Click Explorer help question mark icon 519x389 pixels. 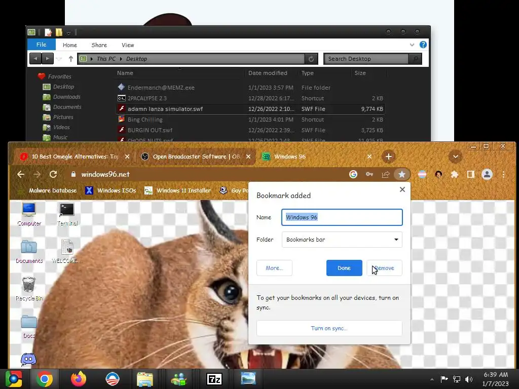coord(423,45)
